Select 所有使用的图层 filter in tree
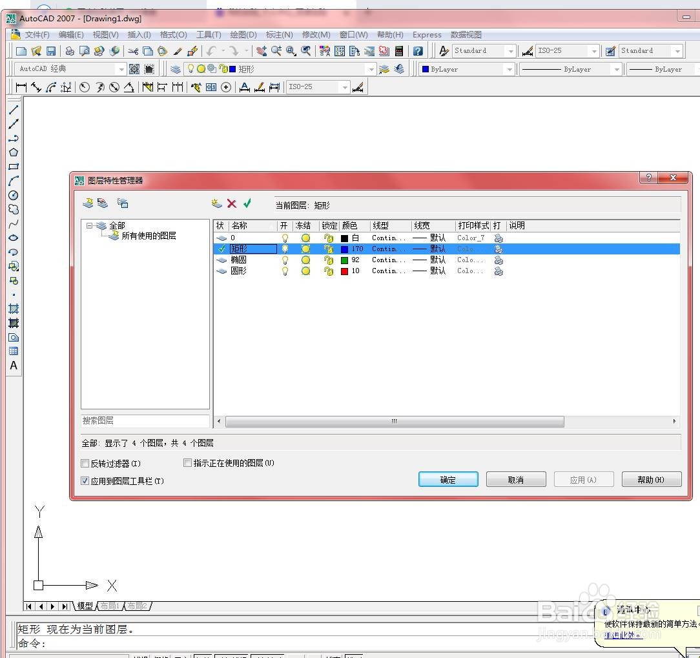 149,236
